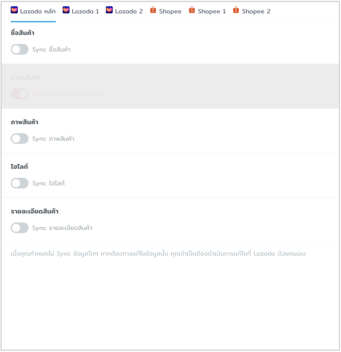341x352 pixels.
Task: Turn on Sync ภาพสินค้า switch
Action: 20,139
